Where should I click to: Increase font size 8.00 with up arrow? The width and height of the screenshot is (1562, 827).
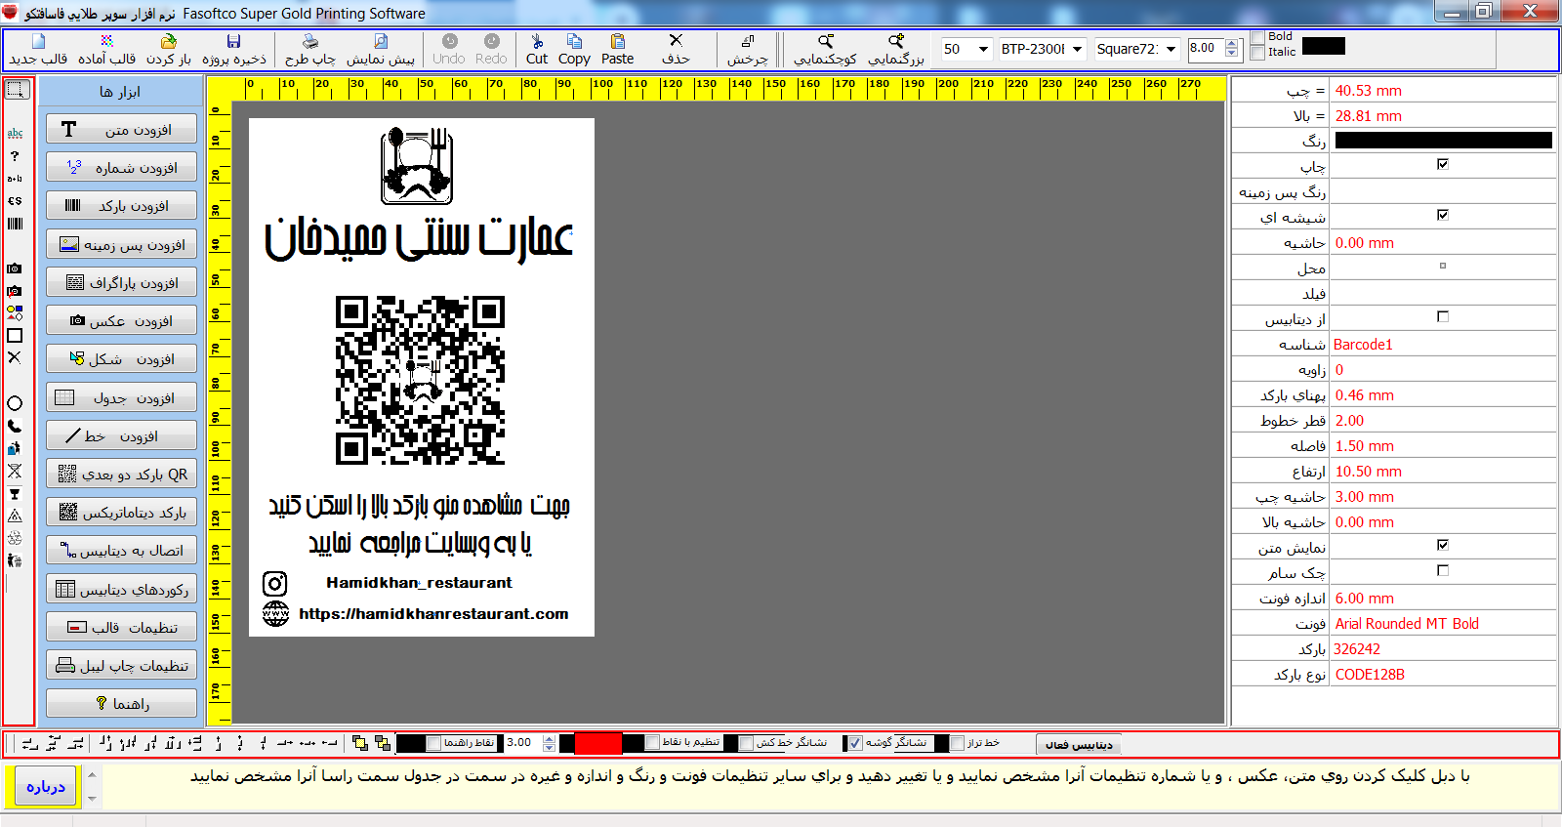[x=1232, y=43]
